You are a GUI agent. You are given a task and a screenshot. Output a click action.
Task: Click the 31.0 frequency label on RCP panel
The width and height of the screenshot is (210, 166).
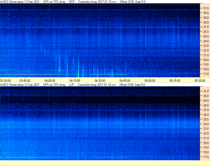[206, 8]
